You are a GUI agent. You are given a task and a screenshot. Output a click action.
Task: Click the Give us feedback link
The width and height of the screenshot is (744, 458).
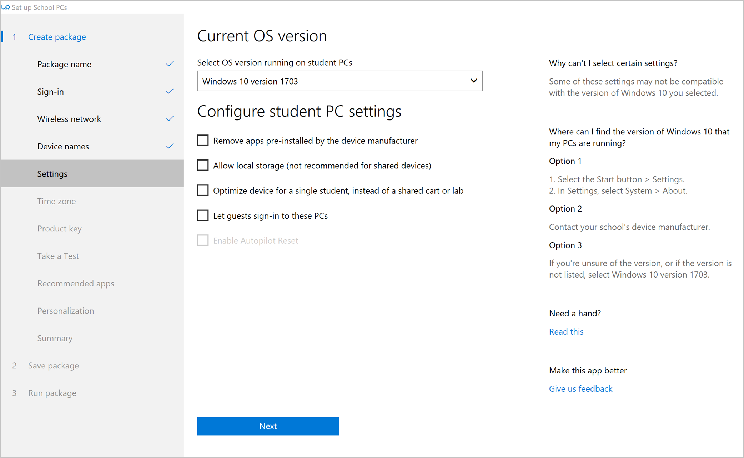click(x=580, y=389)
